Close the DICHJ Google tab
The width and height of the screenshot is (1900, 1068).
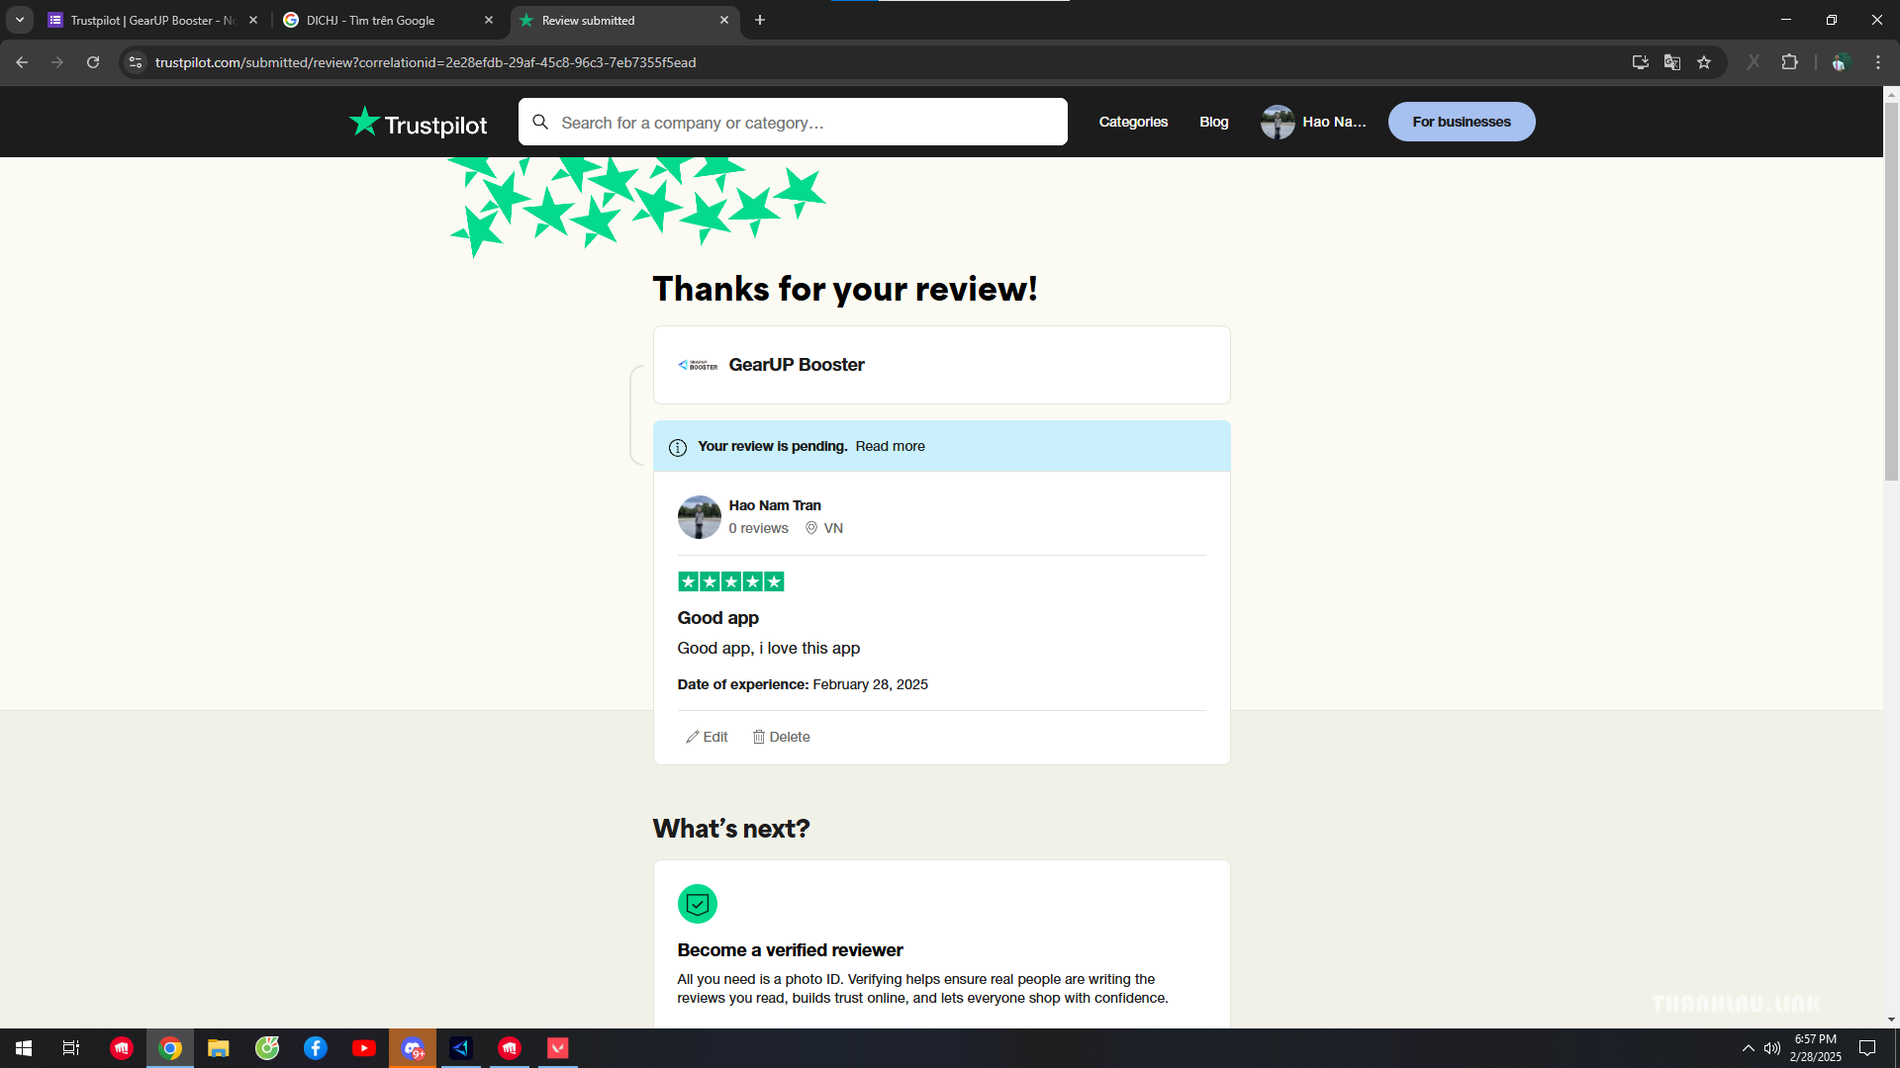pyautogui.click(x=489, y=20)
